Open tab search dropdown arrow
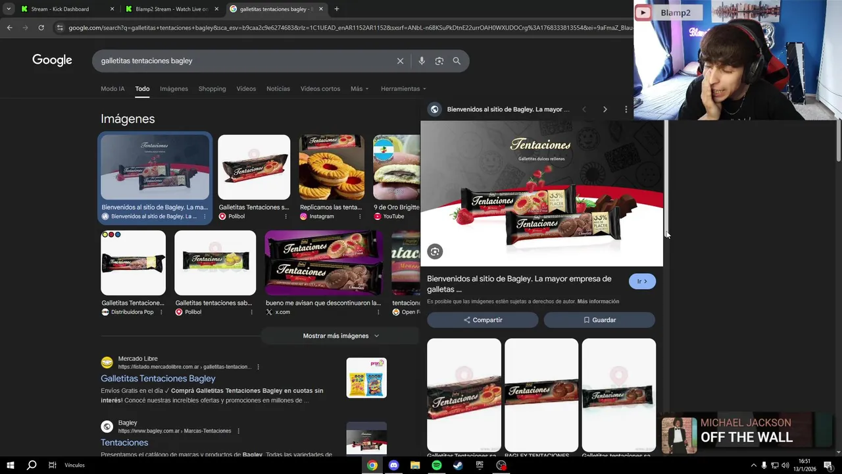This screenshot has width=842, height=474. click(x=8, y=9)
